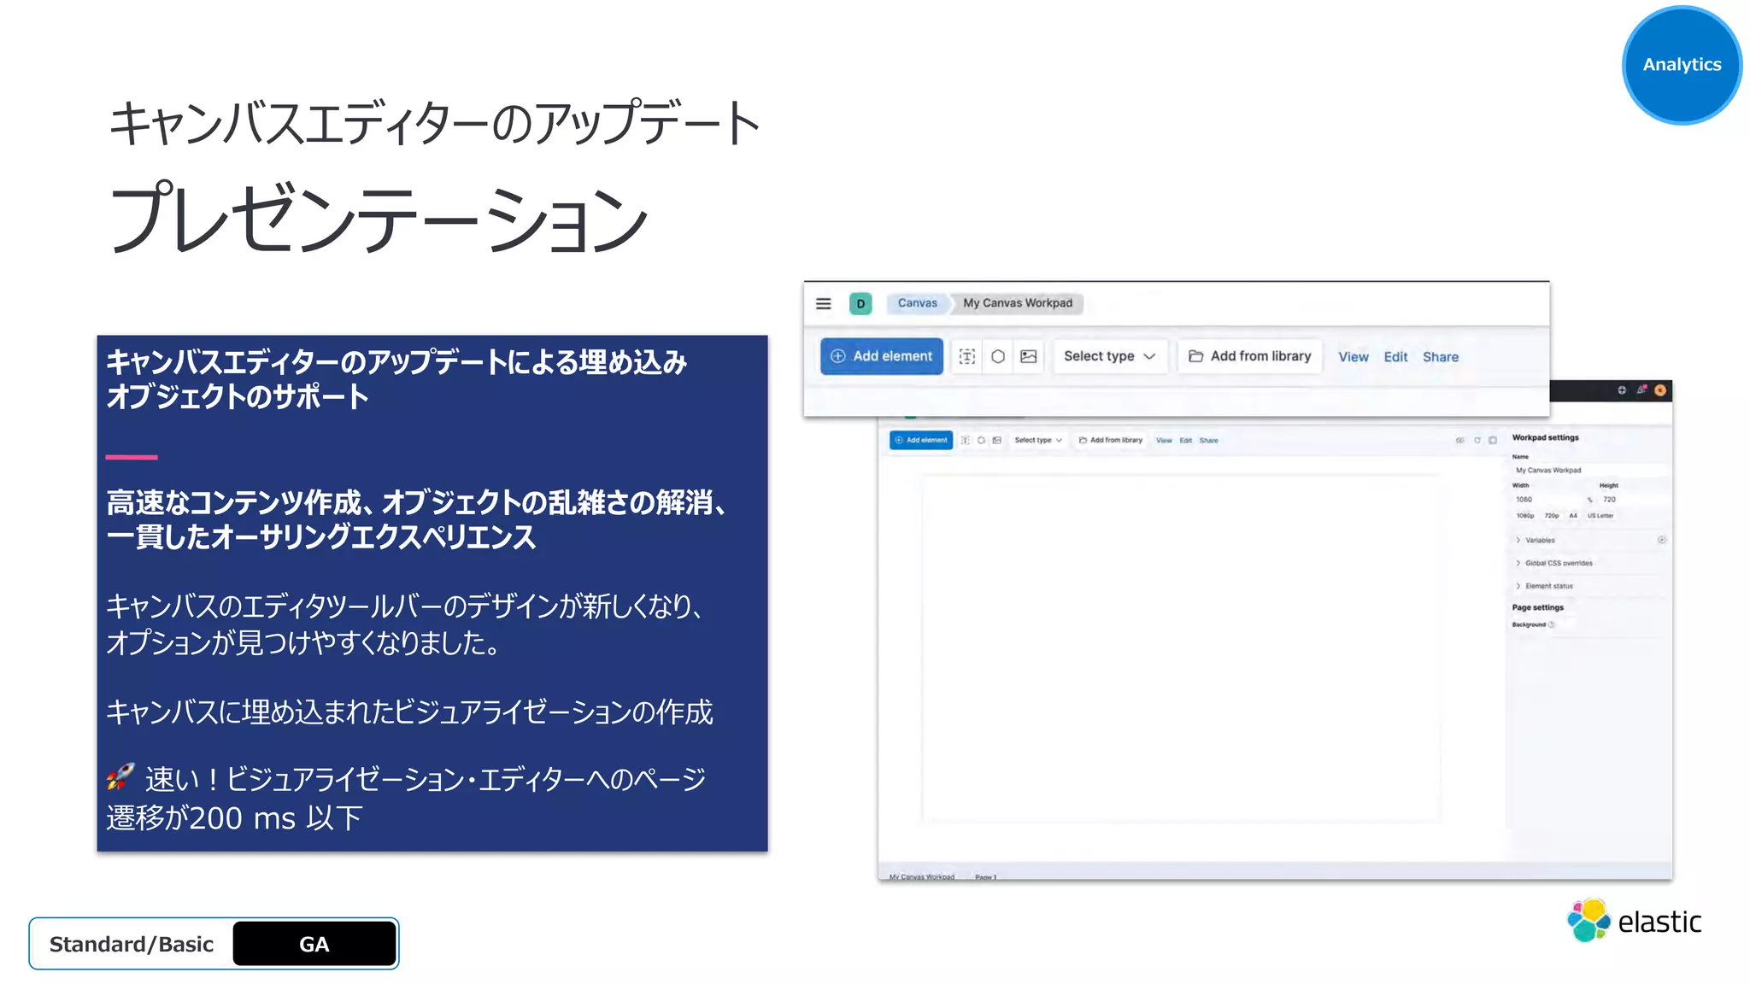This screenshot has width=1750, height=984.
Task: Select the US Letter size preset
Action: (x=1600, y=516)
